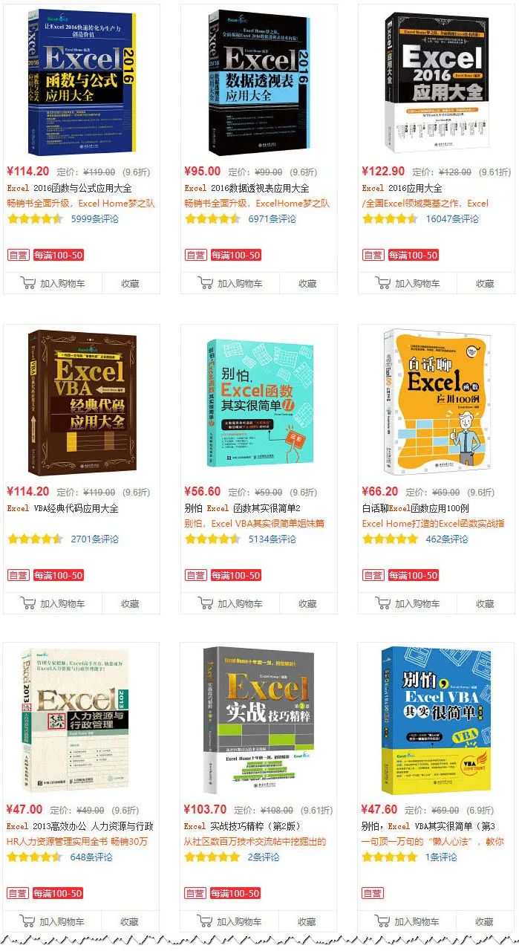Open the 16047条评论 reviews link

coord(452,218)
